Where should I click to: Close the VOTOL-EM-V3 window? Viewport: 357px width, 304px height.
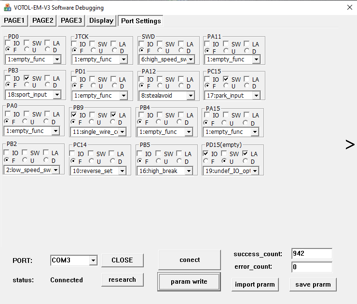pyautogui.click(x=350, y=7)
